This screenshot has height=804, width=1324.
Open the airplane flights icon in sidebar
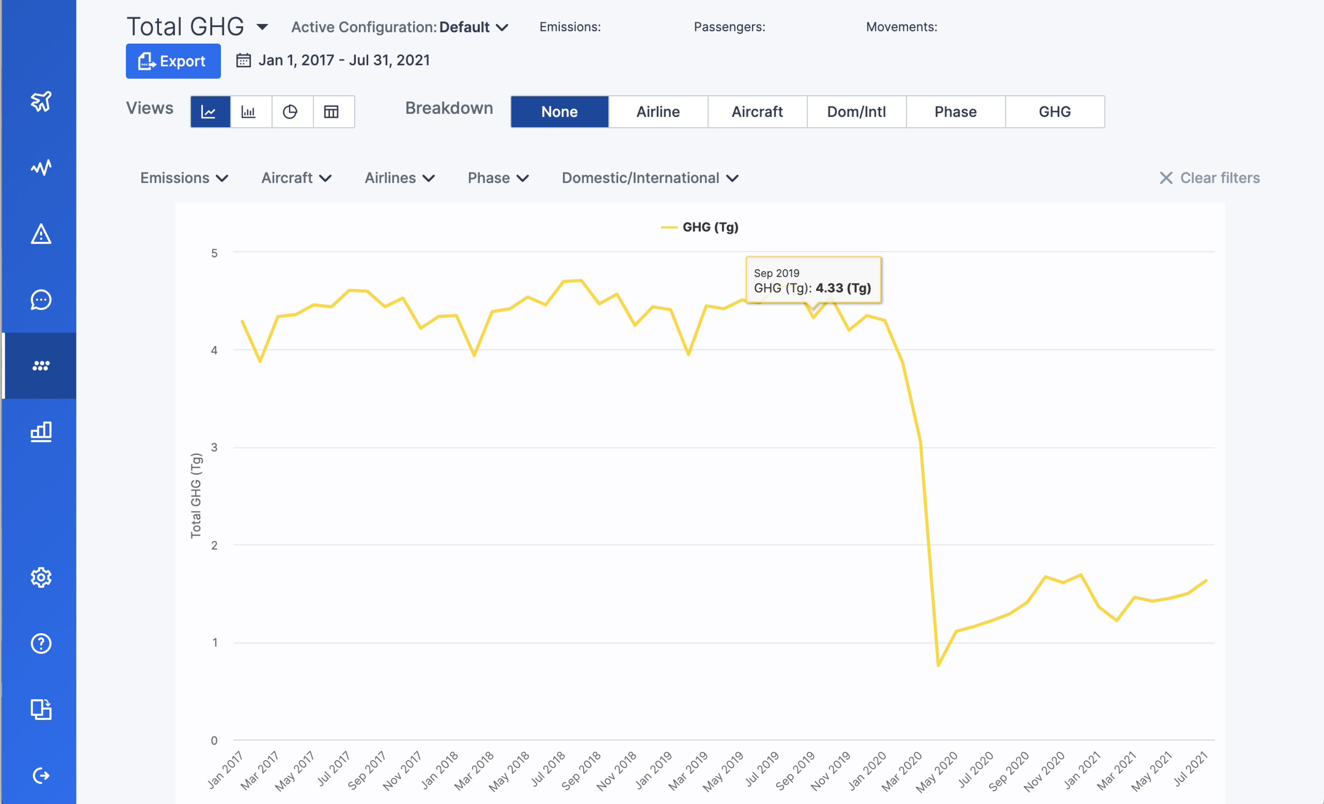tap(41, 101)
